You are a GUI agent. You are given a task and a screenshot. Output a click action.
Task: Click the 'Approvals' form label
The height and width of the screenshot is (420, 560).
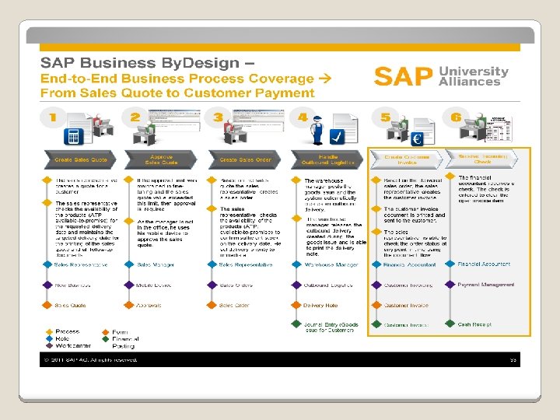coord(149,306)
